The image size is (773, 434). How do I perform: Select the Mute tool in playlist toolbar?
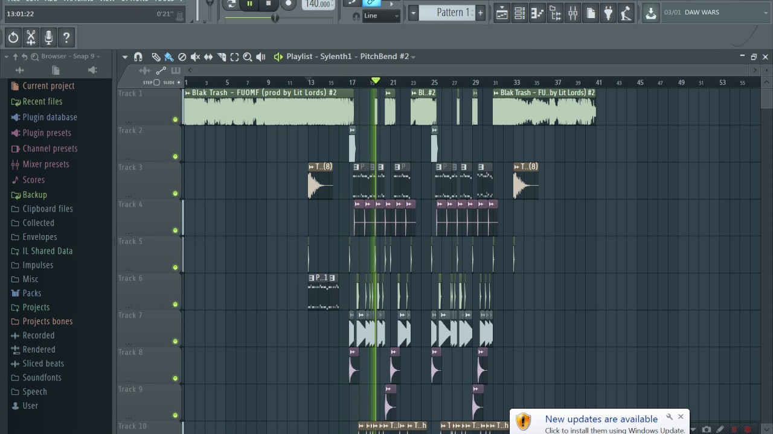click(195, 57)
